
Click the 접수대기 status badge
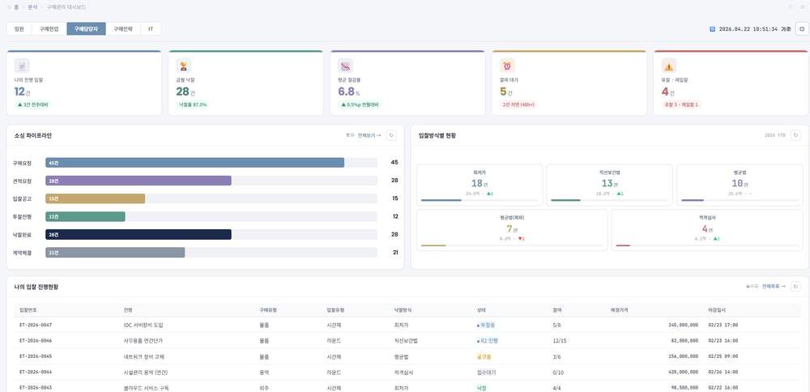485,372
